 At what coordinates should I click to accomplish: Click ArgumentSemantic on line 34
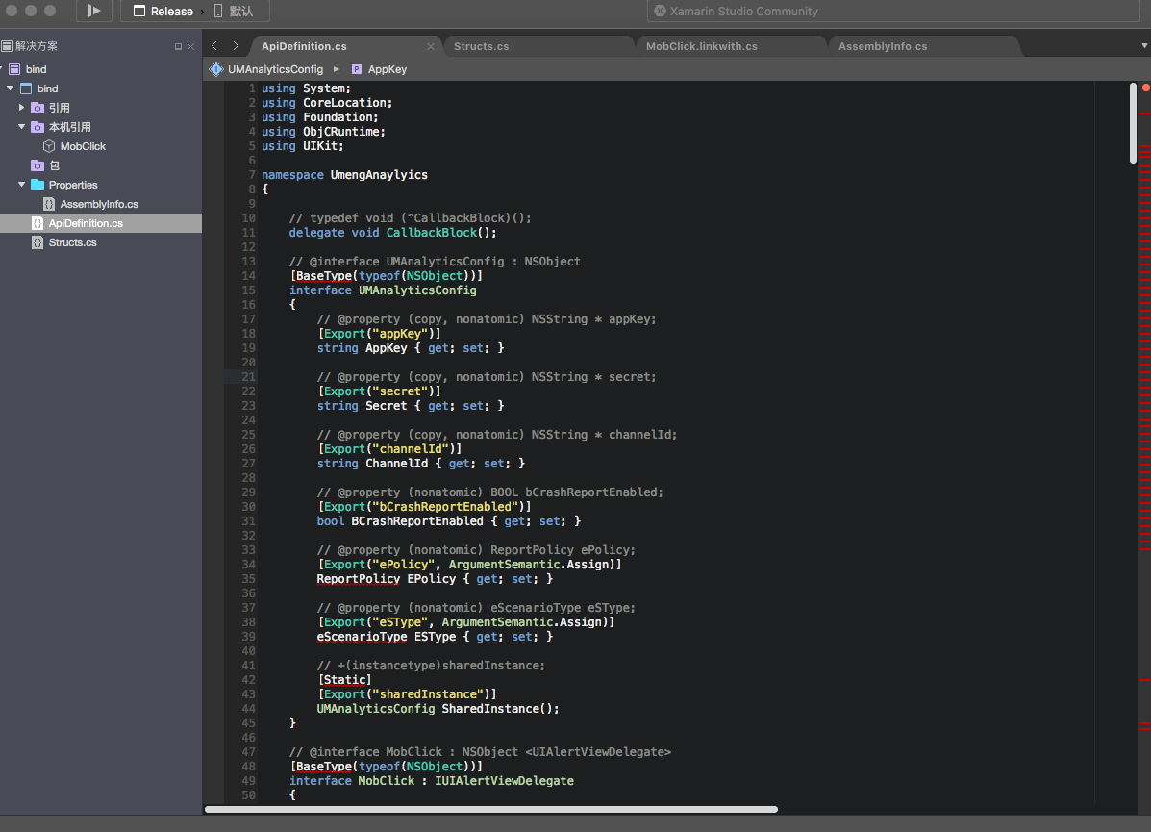(x=504, y=565)
